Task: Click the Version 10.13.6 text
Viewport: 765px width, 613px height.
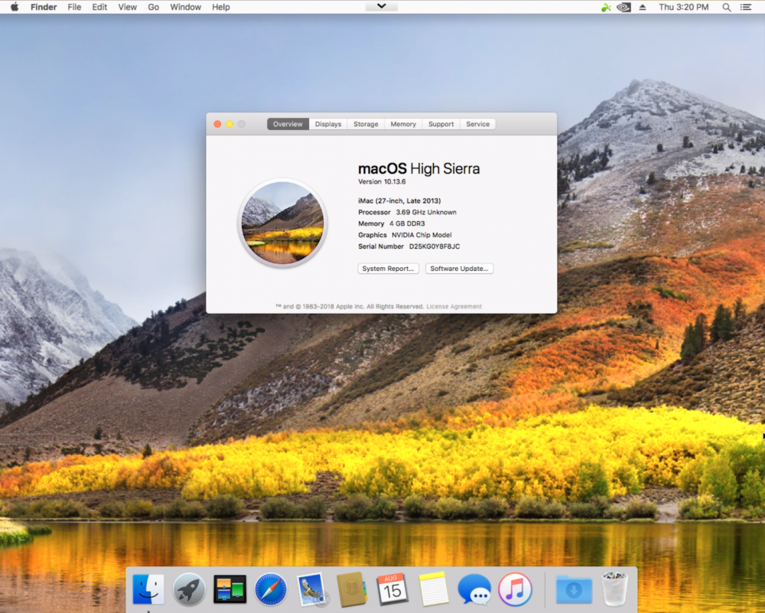Action: point(382,181)
